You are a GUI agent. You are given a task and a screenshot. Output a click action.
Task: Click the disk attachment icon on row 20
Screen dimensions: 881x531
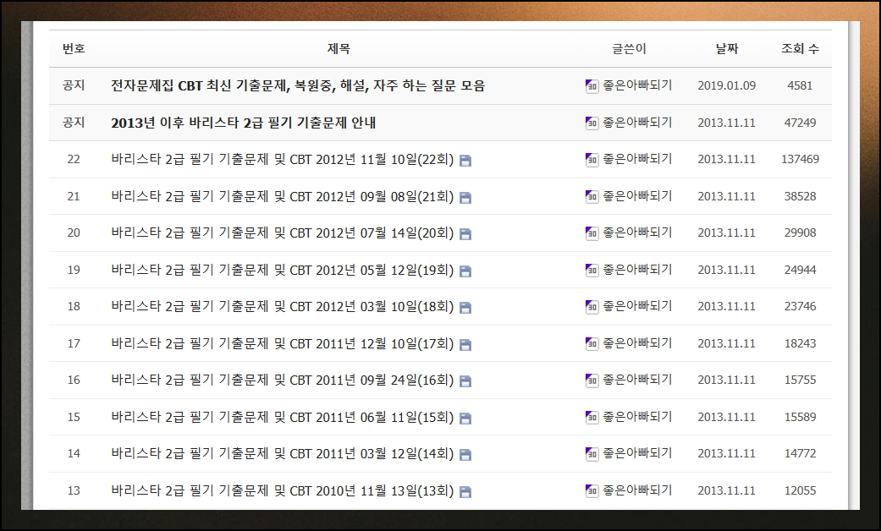tap(465, 234)
